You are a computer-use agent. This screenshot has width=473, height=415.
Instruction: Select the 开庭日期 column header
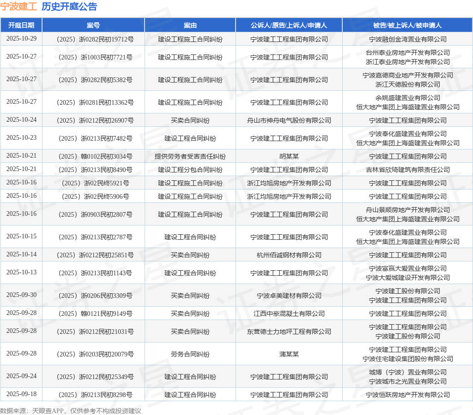coord(21,25)
